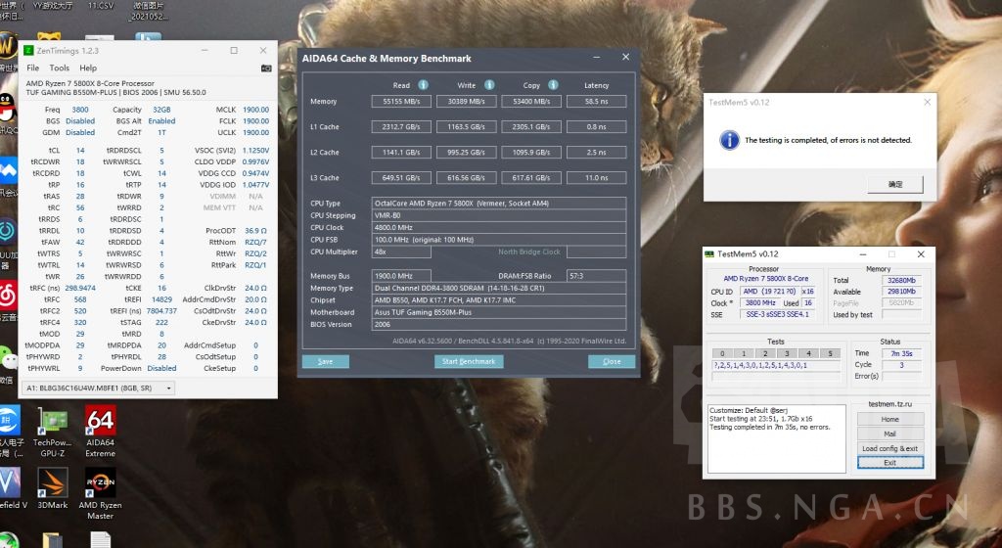1002x548 pixels.
Task: Confirm the TestMem5 completion dialog
Action: tap(895, 184)
